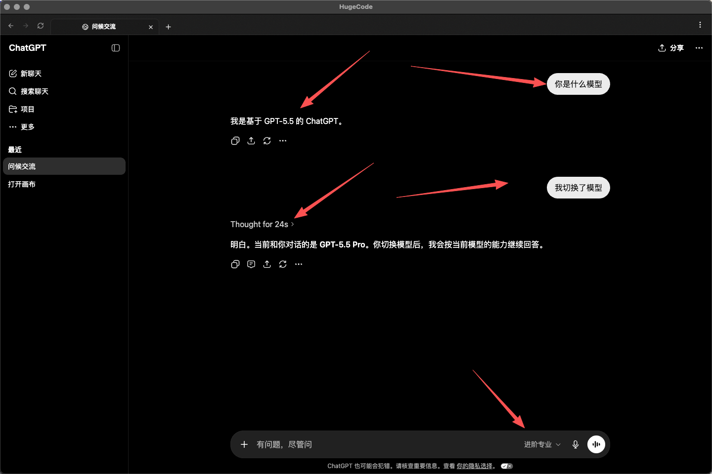
Task: Open a new tab with the plus button
Action: pos(168,27)
